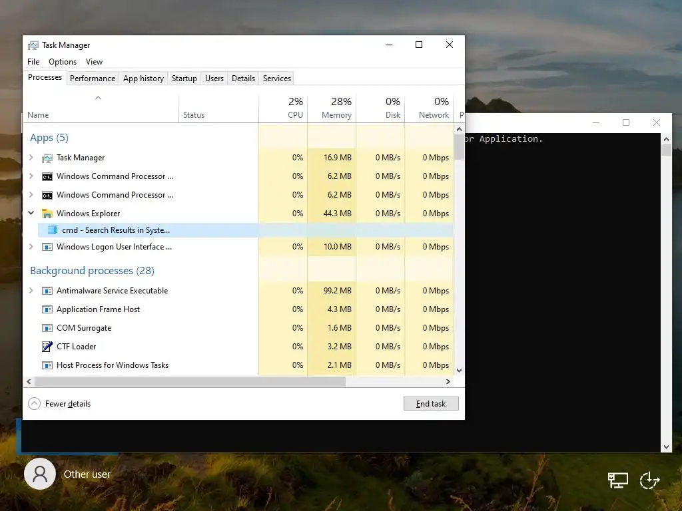Viewport: 682px width, 511px height.
Task: Select the CTF Loader process row
Action: (238, 347)
